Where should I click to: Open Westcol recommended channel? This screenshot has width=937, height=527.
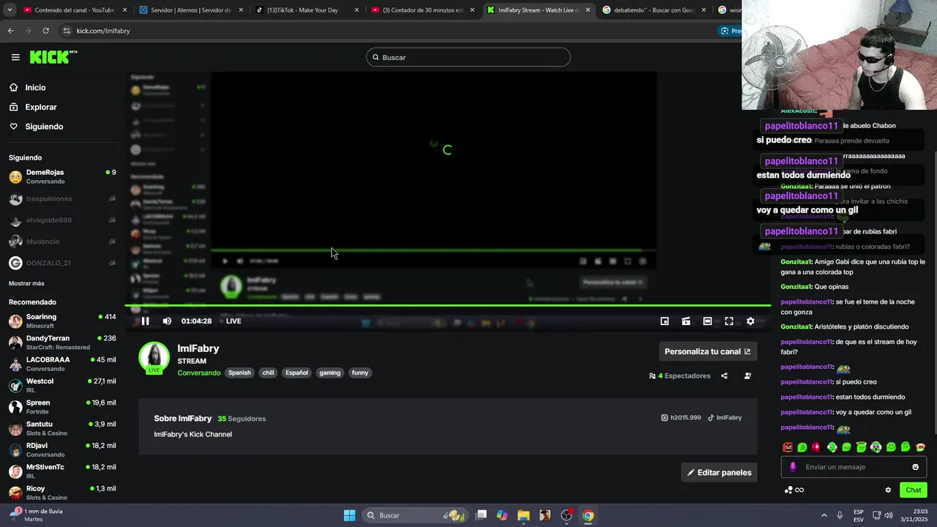(x=62, y=385)
